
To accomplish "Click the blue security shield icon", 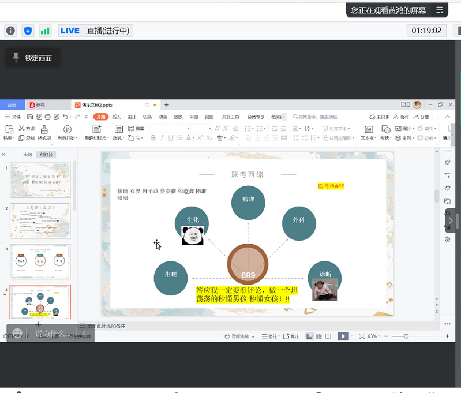I will pyautogui.click(x=28, y=31).
